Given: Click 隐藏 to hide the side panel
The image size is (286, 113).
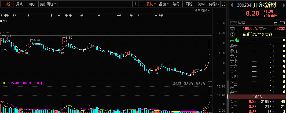Looking at the screenshot, I should click(x=214, y=4).
